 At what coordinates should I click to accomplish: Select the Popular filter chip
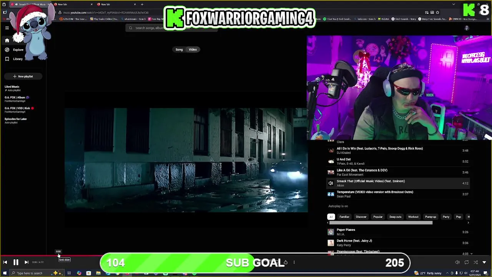point(378,217)
